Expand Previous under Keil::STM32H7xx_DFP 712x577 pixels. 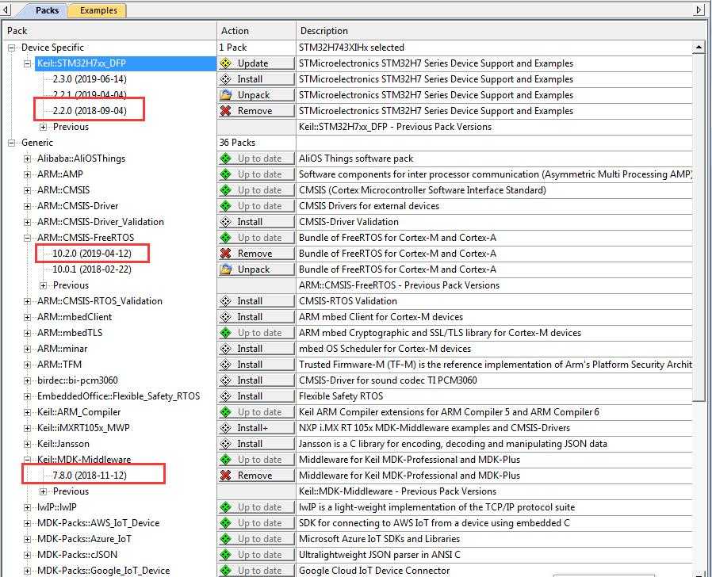[x=43, y=127]
